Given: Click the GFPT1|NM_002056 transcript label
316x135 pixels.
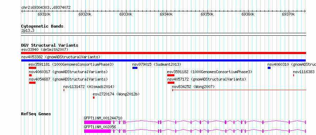Looking at the screenshot, I should [100, 127].
